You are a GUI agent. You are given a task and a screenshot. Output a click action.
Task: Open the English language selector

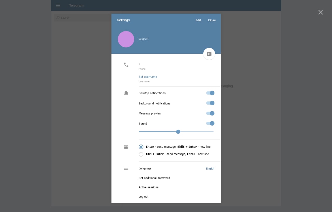click(x=210, y=169)
